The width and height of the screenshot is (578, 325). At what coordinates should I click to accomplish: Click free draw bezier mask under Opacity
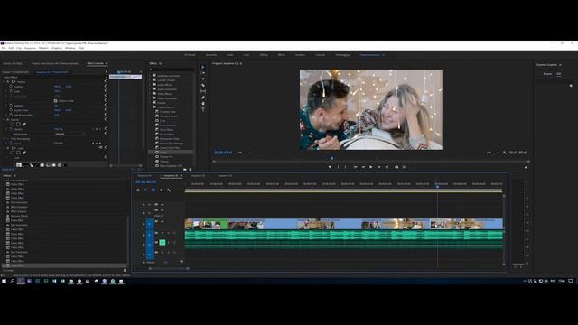24,125
